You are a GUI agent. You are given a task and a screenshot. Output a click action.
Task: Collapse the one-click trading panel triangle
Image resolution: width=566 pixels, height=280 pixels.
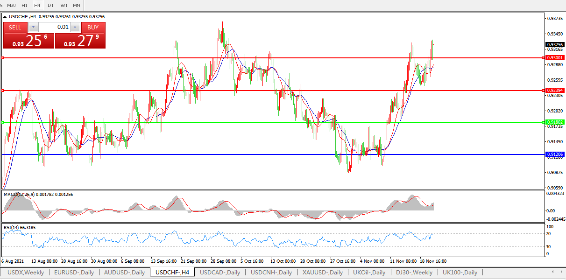[5, 17]
